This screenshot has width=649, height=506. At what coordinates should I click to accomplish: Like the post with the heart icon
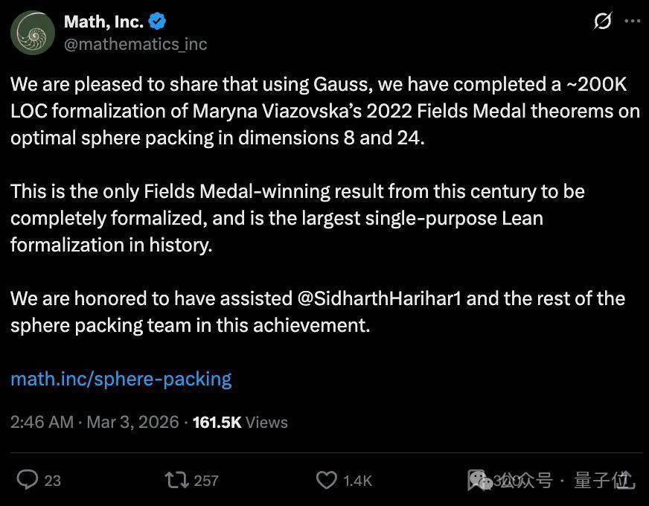(x=327, y=480)
